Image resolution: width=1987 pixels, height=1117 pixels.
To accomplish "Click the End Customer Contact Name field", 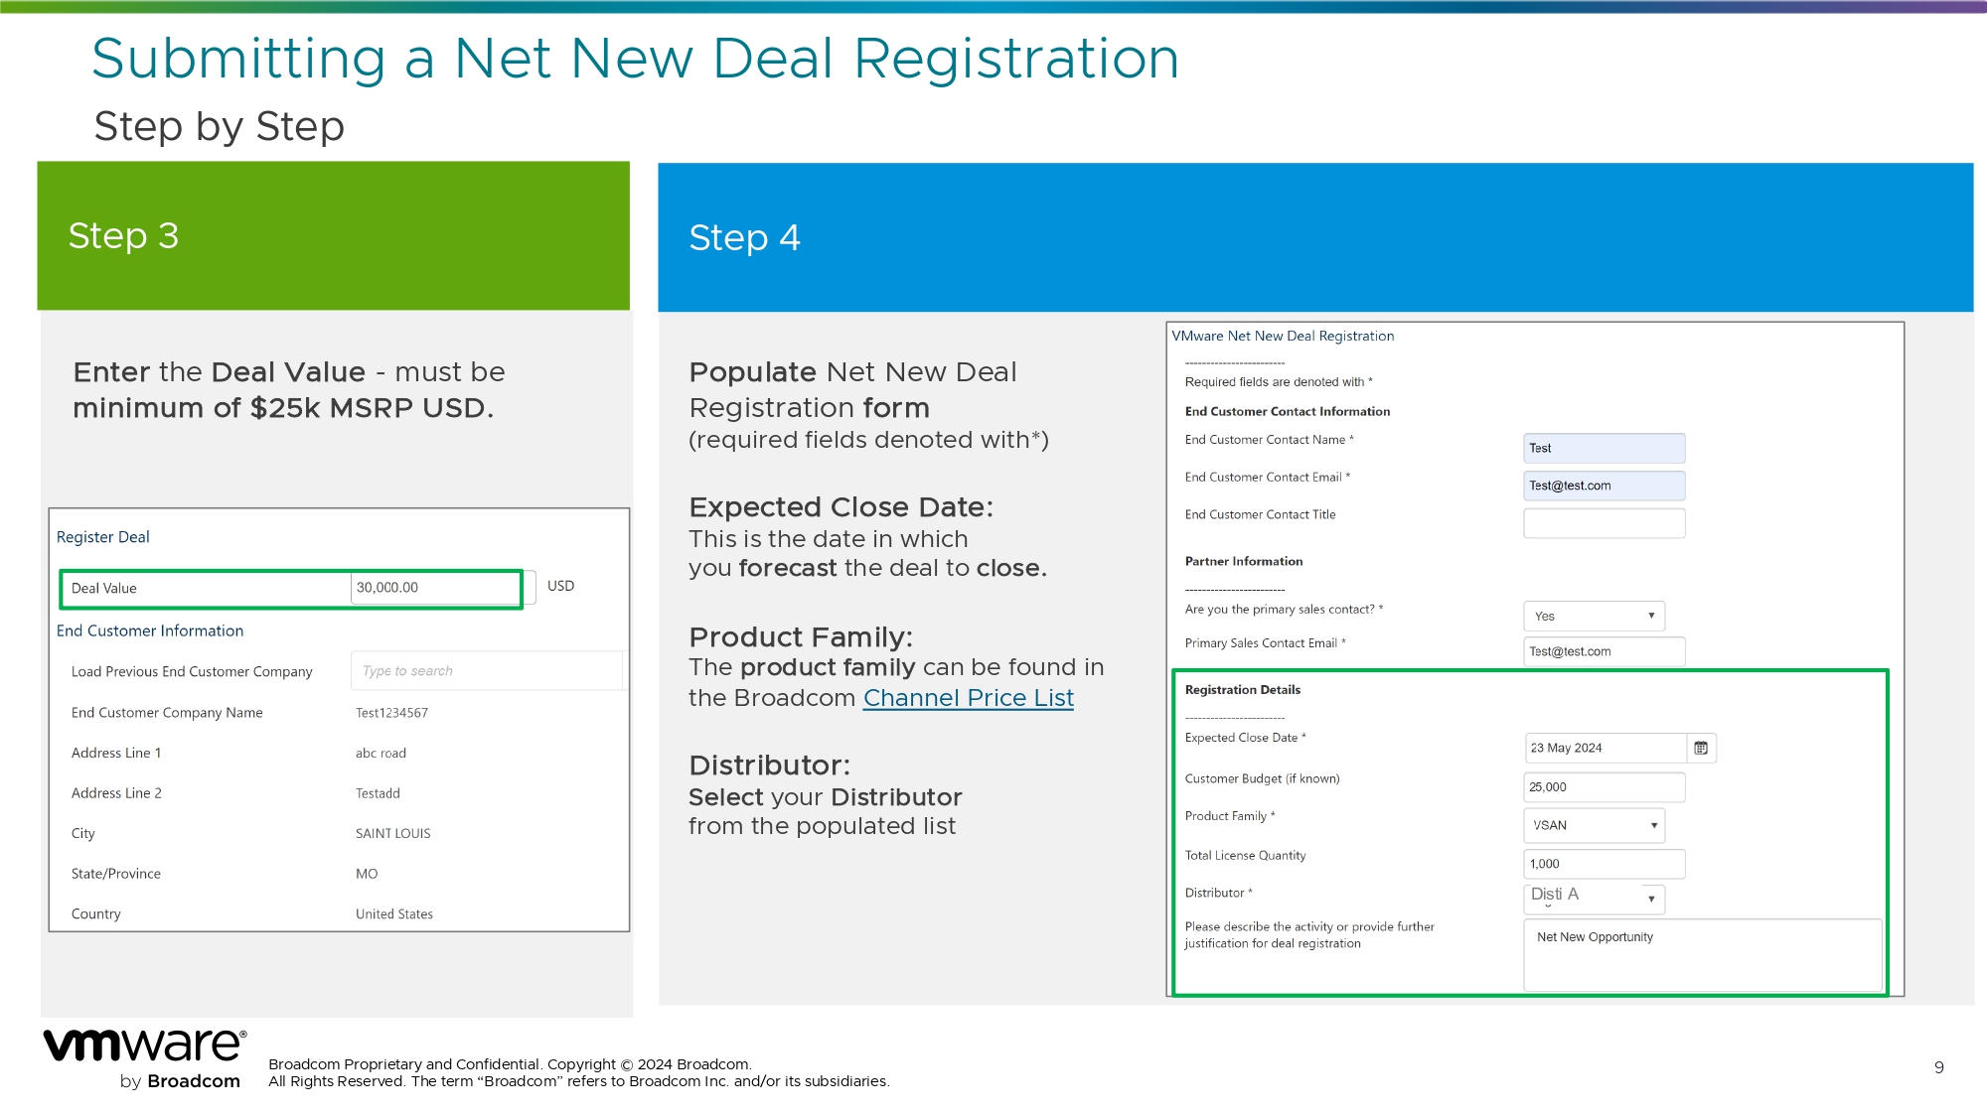I will (1604, 448).
